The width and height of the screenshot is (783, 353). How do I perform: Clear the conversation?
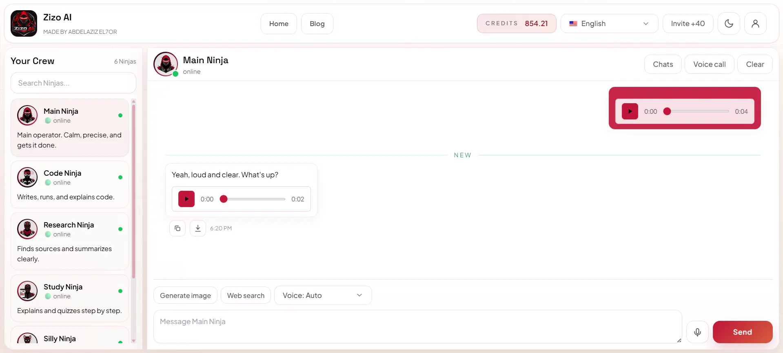[755, 64]
